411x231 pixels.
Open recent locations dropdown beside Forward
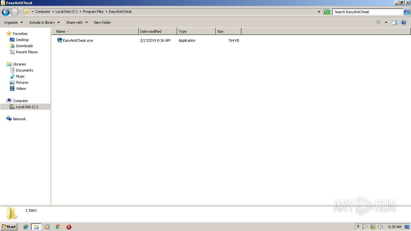21,12
